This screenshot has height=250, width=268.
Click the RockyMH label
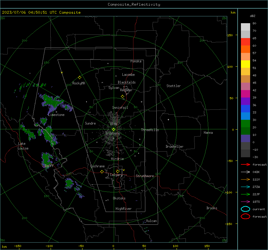pos(79,83)
